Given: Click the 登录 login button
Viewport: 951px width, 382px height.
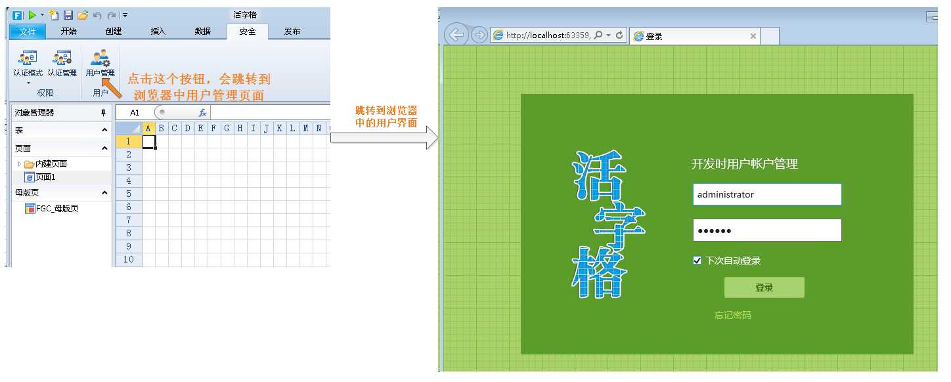Looking at the screenshot, I should click(x=764, y=287).
